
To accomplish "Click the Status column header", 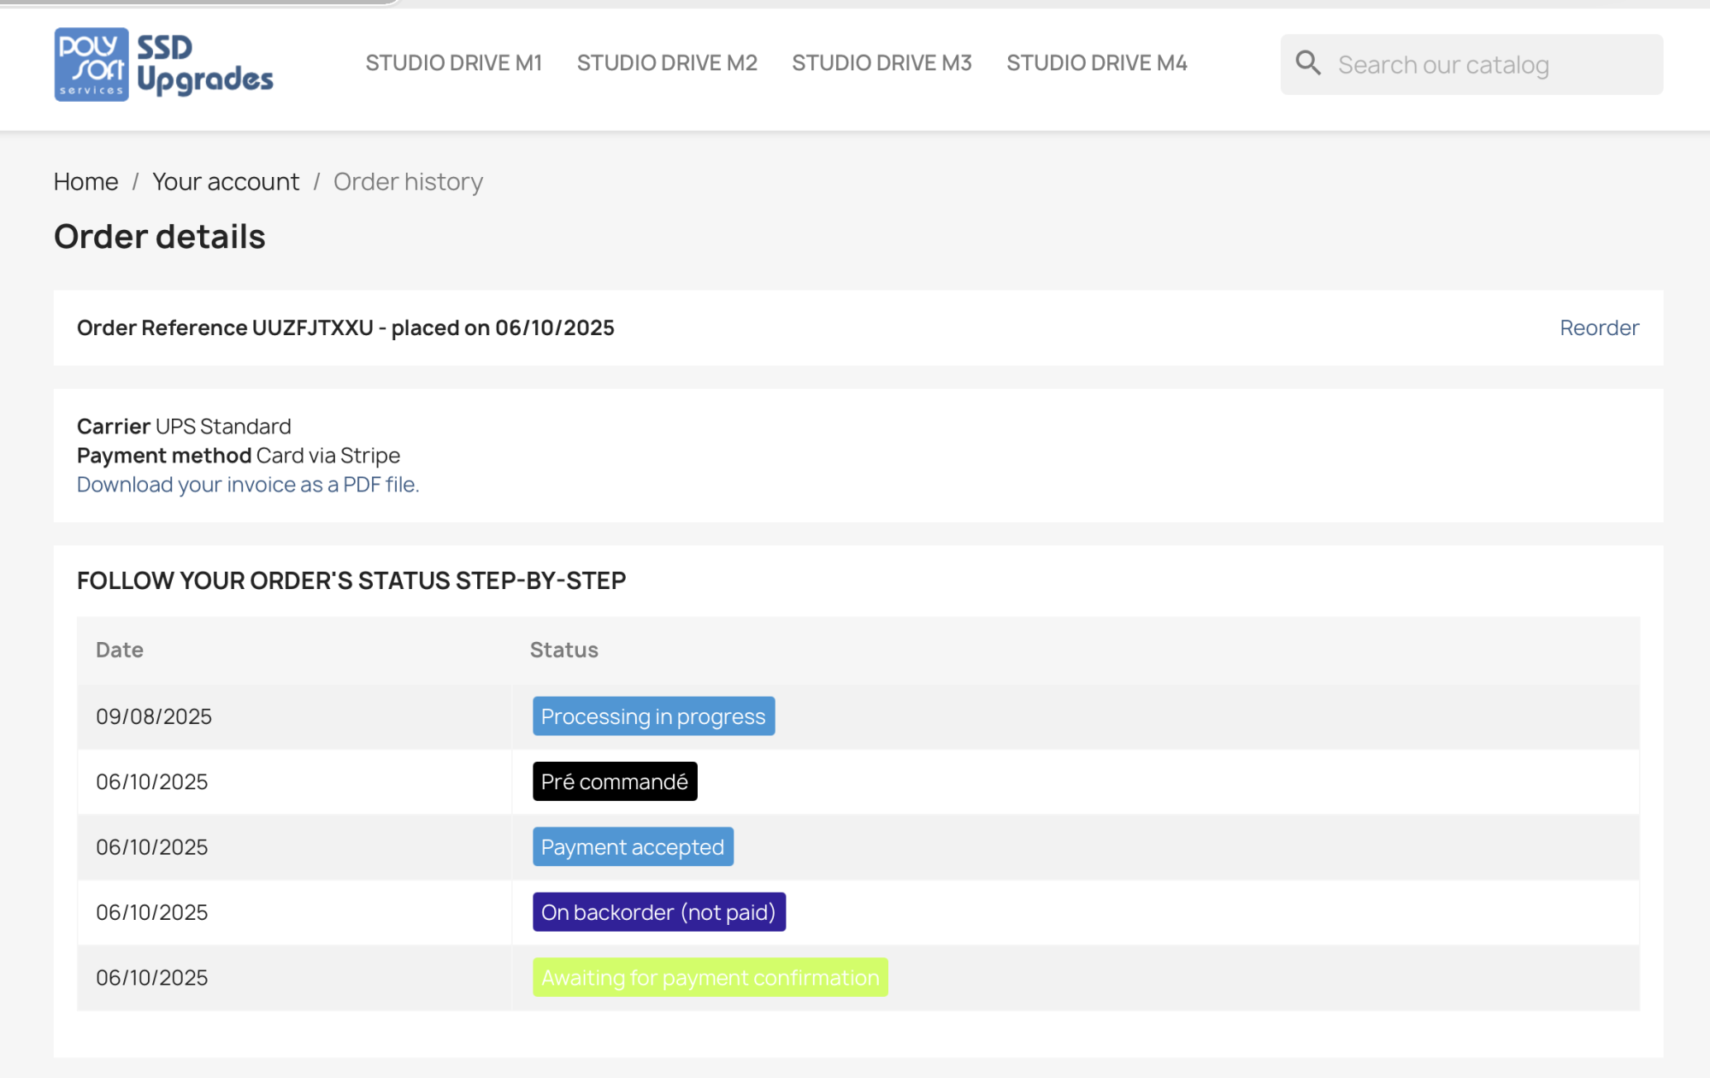I will [x=563, y=650].
